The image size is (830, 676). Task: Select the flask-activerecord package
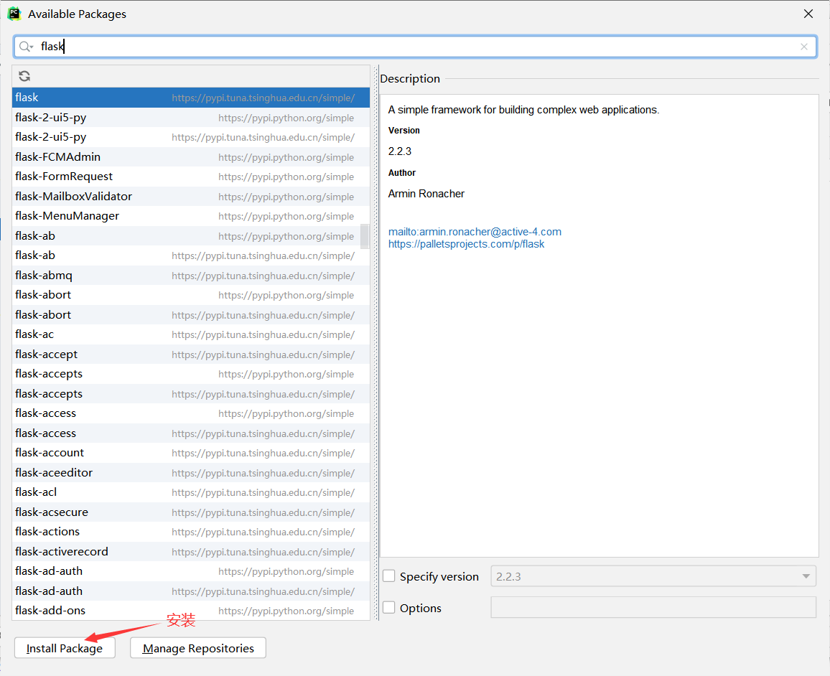(190, 552)
